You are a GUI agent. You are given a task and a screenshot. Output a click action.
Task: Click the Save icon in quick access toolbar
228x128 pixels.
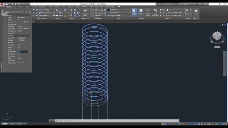click(12, 4)
